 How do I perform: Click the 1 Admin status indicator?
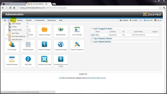(x=133, y=20)
